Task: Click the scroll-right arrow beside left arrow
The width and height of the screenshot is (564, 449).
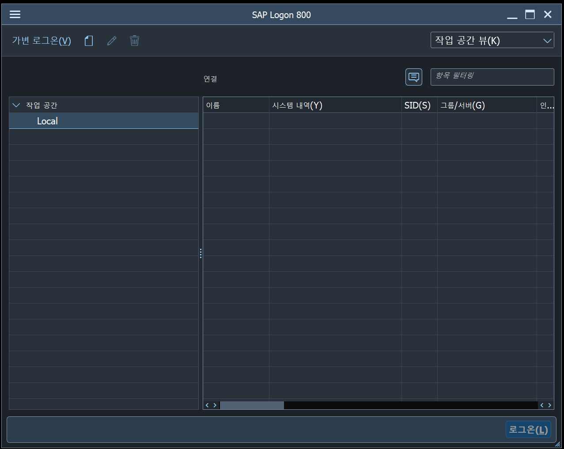Action: tap(215, 405)
